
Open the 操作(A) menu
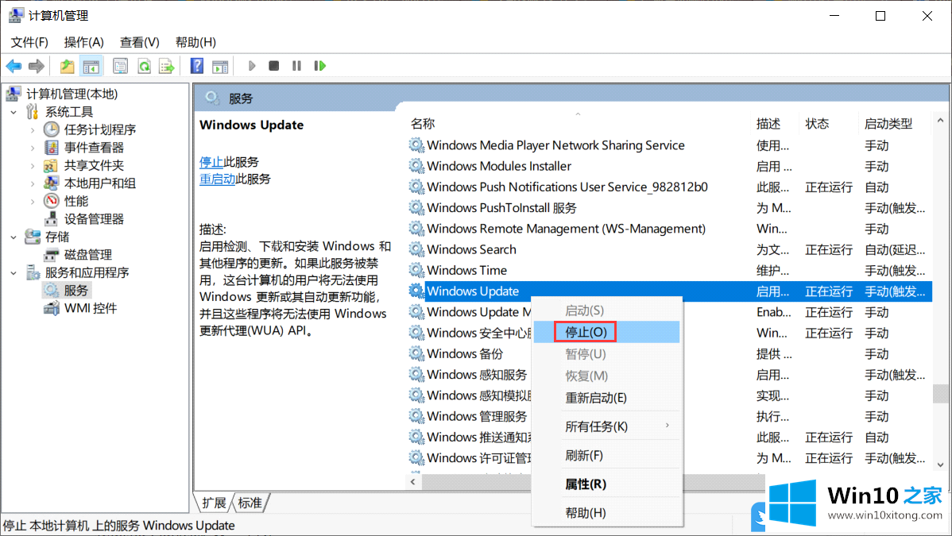(83, 43)
